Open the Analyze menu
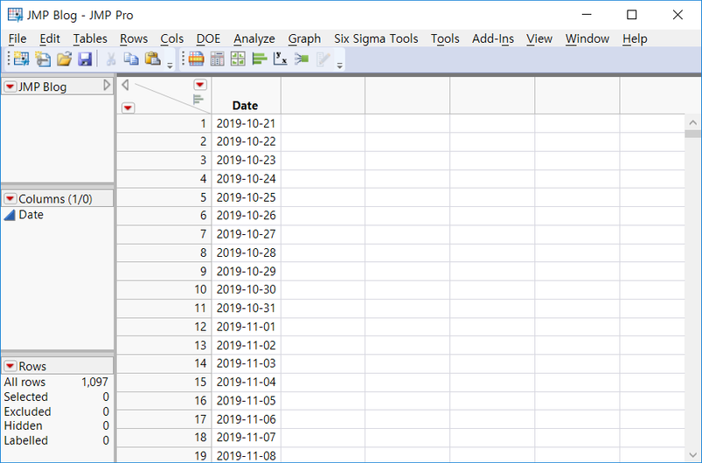This screenshot has height=463, width=702. coord(254,39)
